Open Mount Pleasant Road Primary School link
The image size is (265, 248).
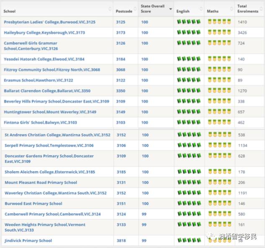[41, 182]
